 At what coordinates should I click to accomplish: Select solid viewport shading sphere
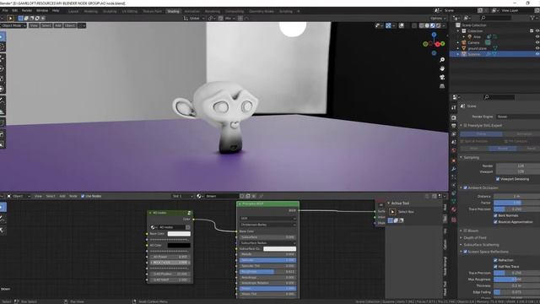point(427,25)
